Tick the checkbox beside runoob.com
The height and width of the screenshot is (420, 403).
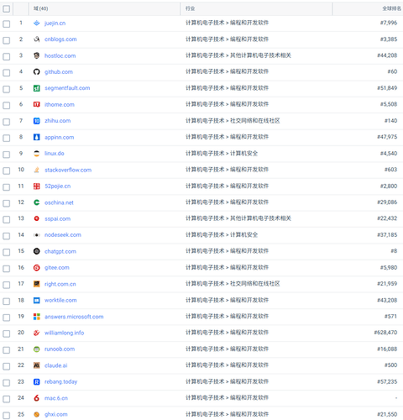coord(6,349)
